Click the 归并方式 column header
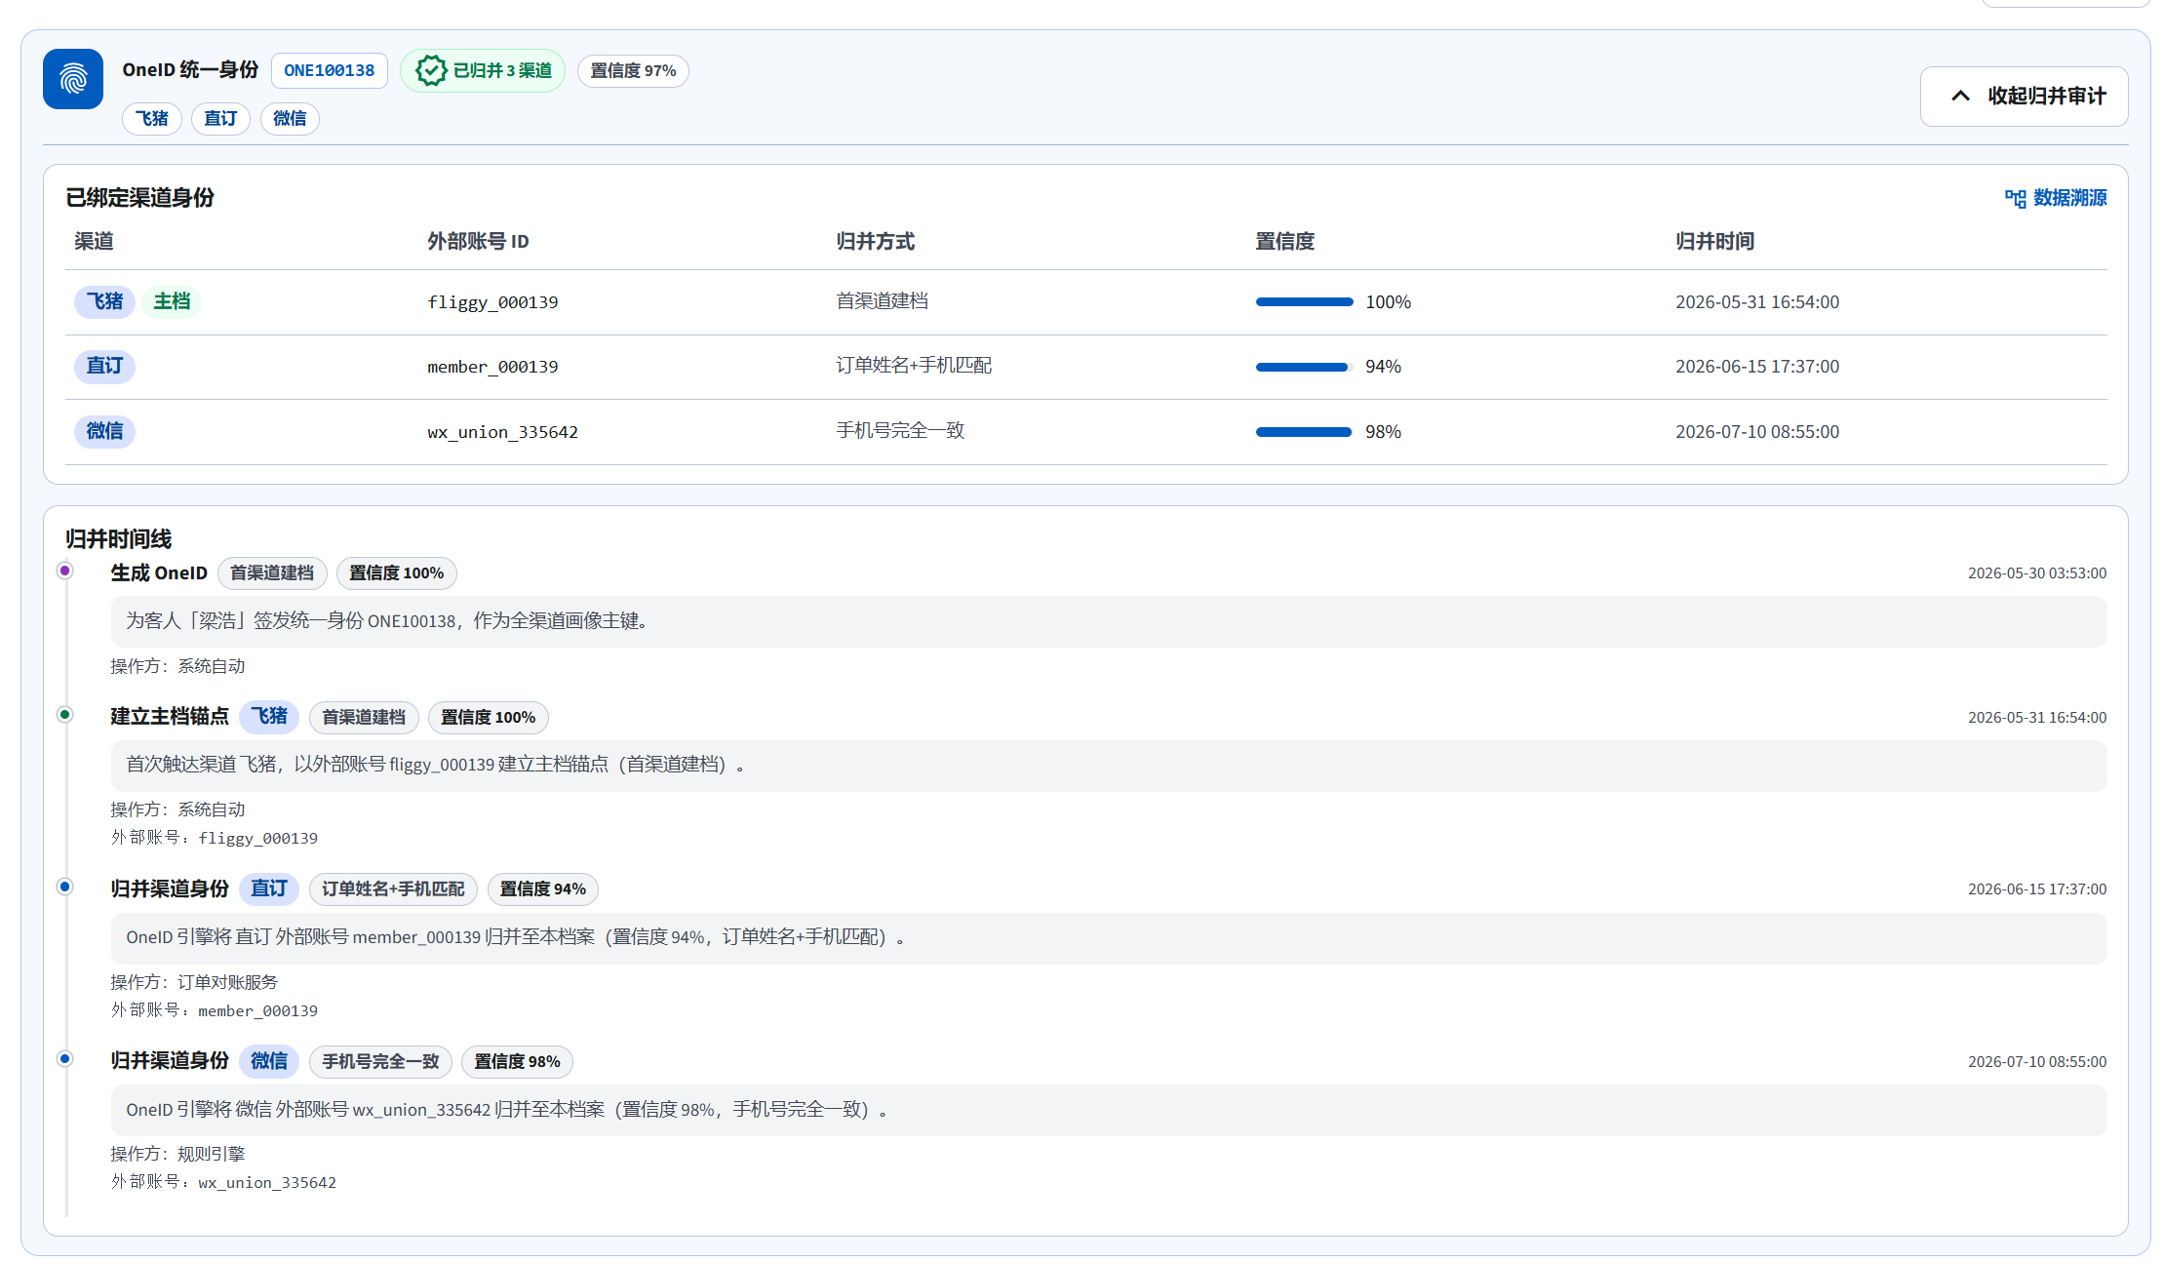Image resolution: width=2163 pixels, height=1263 pixels. [x=875, y=241]
